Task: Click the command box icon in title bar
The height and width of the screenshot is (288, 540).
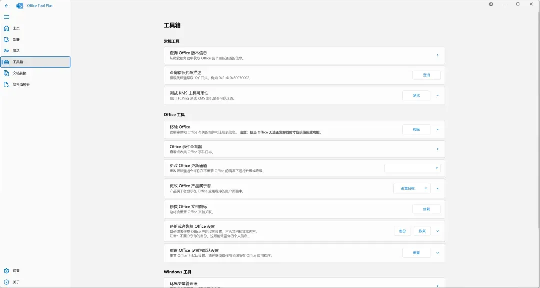Action: pos(491,4)
